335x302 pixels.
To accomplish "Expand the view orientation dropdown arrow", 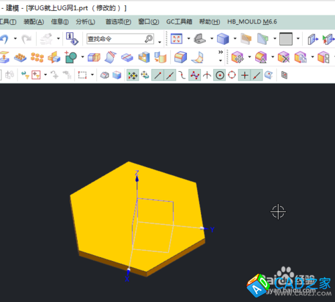I will 212,38.
